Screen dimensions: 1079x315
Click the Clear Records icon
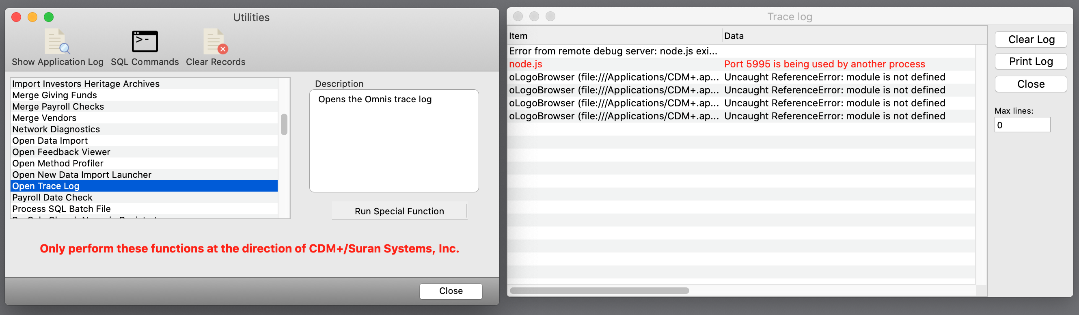[215, 42]
